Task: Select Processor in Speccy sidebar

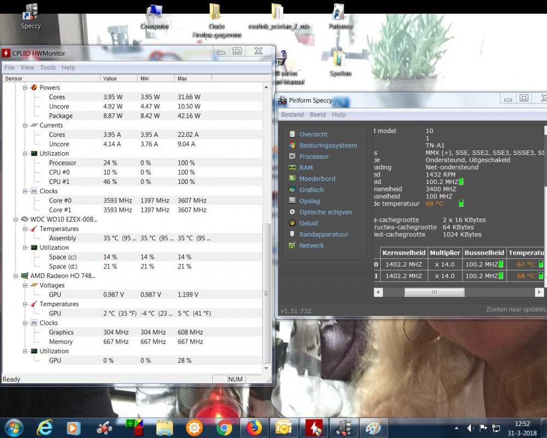Action: click(313, 157)
